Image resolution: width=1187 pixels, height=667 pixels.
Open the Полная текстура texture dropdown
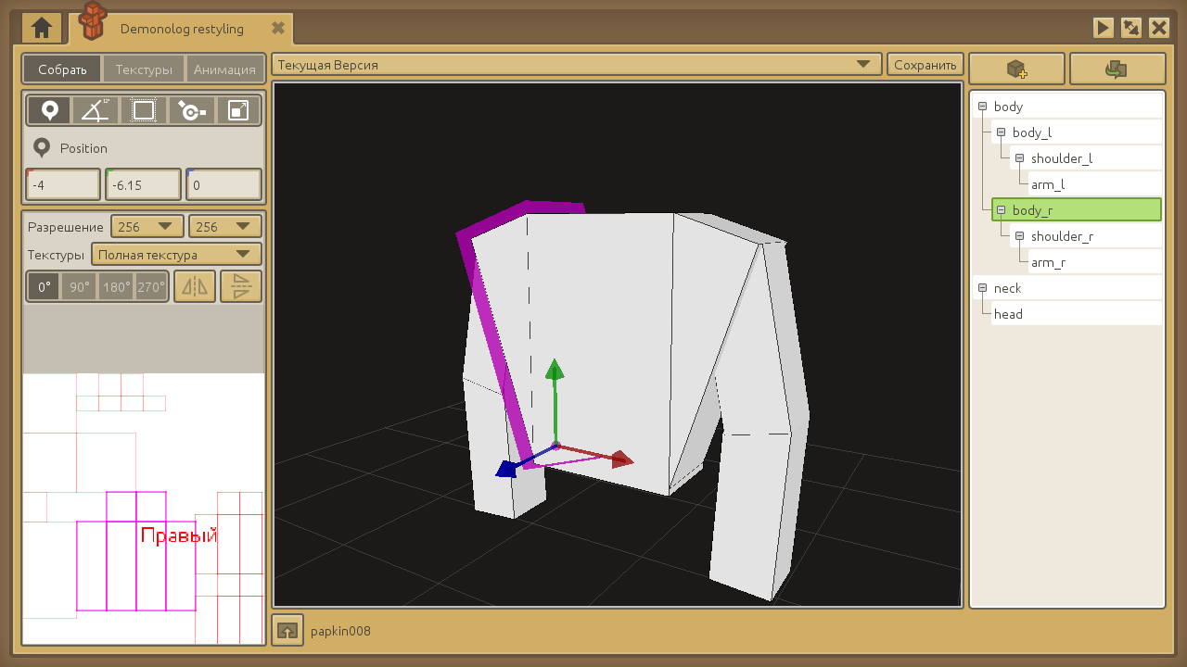[176, 254]
